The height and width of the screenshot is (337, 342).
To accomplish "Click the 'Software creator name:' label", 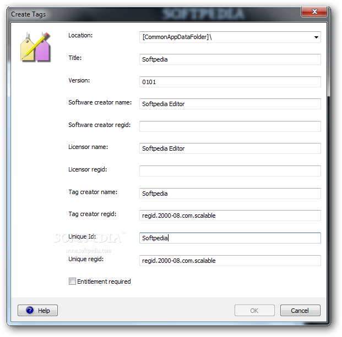I will (x=100, y=102).
